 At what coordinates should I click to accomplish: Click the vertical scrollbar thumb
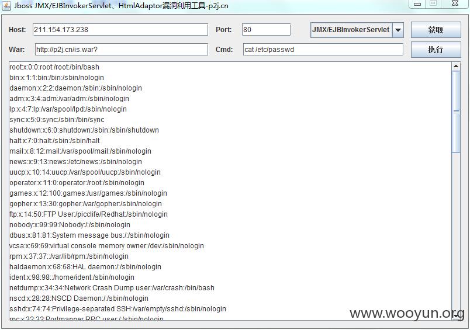point(456,112)
